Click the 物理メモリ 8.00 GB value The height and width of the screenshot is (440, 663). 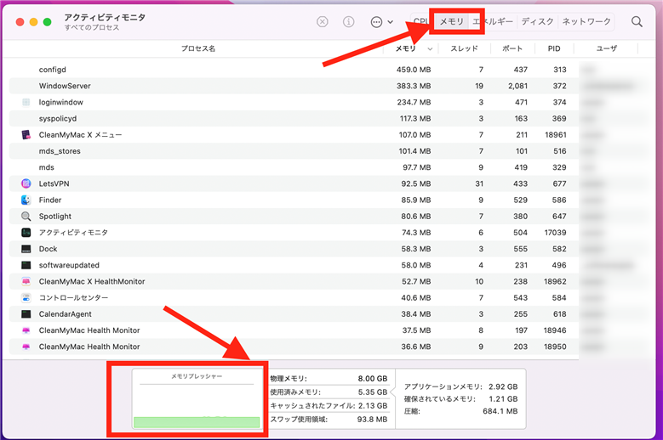click(x=373, y=378)
